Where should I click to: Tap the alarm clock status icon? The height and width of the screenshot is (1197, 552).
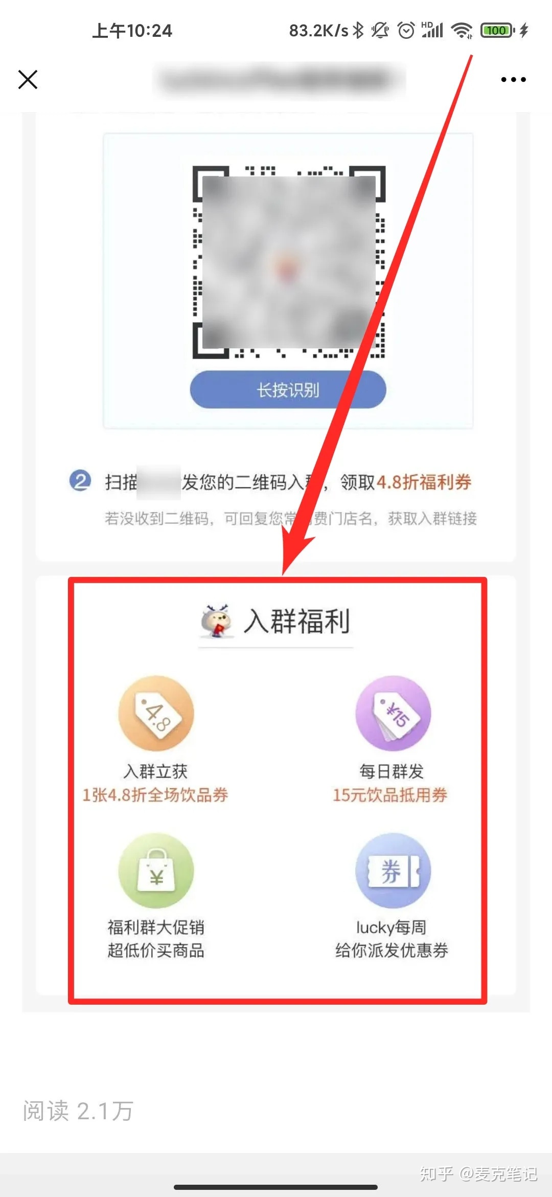tap(406, 31)
